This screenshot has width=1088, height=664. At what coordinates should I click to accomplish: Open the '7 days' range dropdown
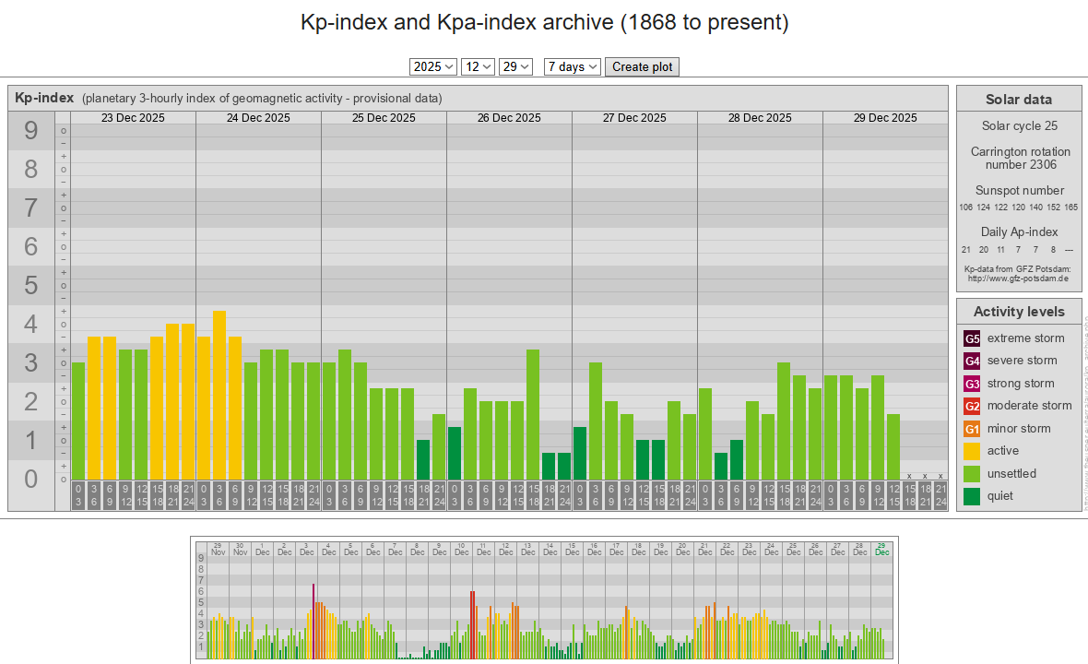[x=573, y=66]
